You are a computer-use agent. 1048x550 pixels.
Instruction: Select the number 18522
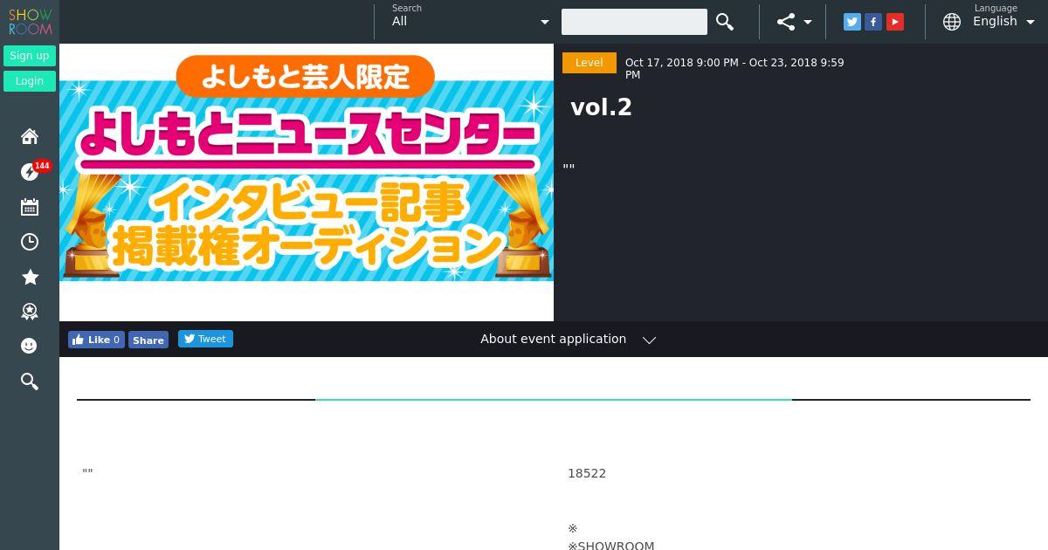[x=587, y=473]
